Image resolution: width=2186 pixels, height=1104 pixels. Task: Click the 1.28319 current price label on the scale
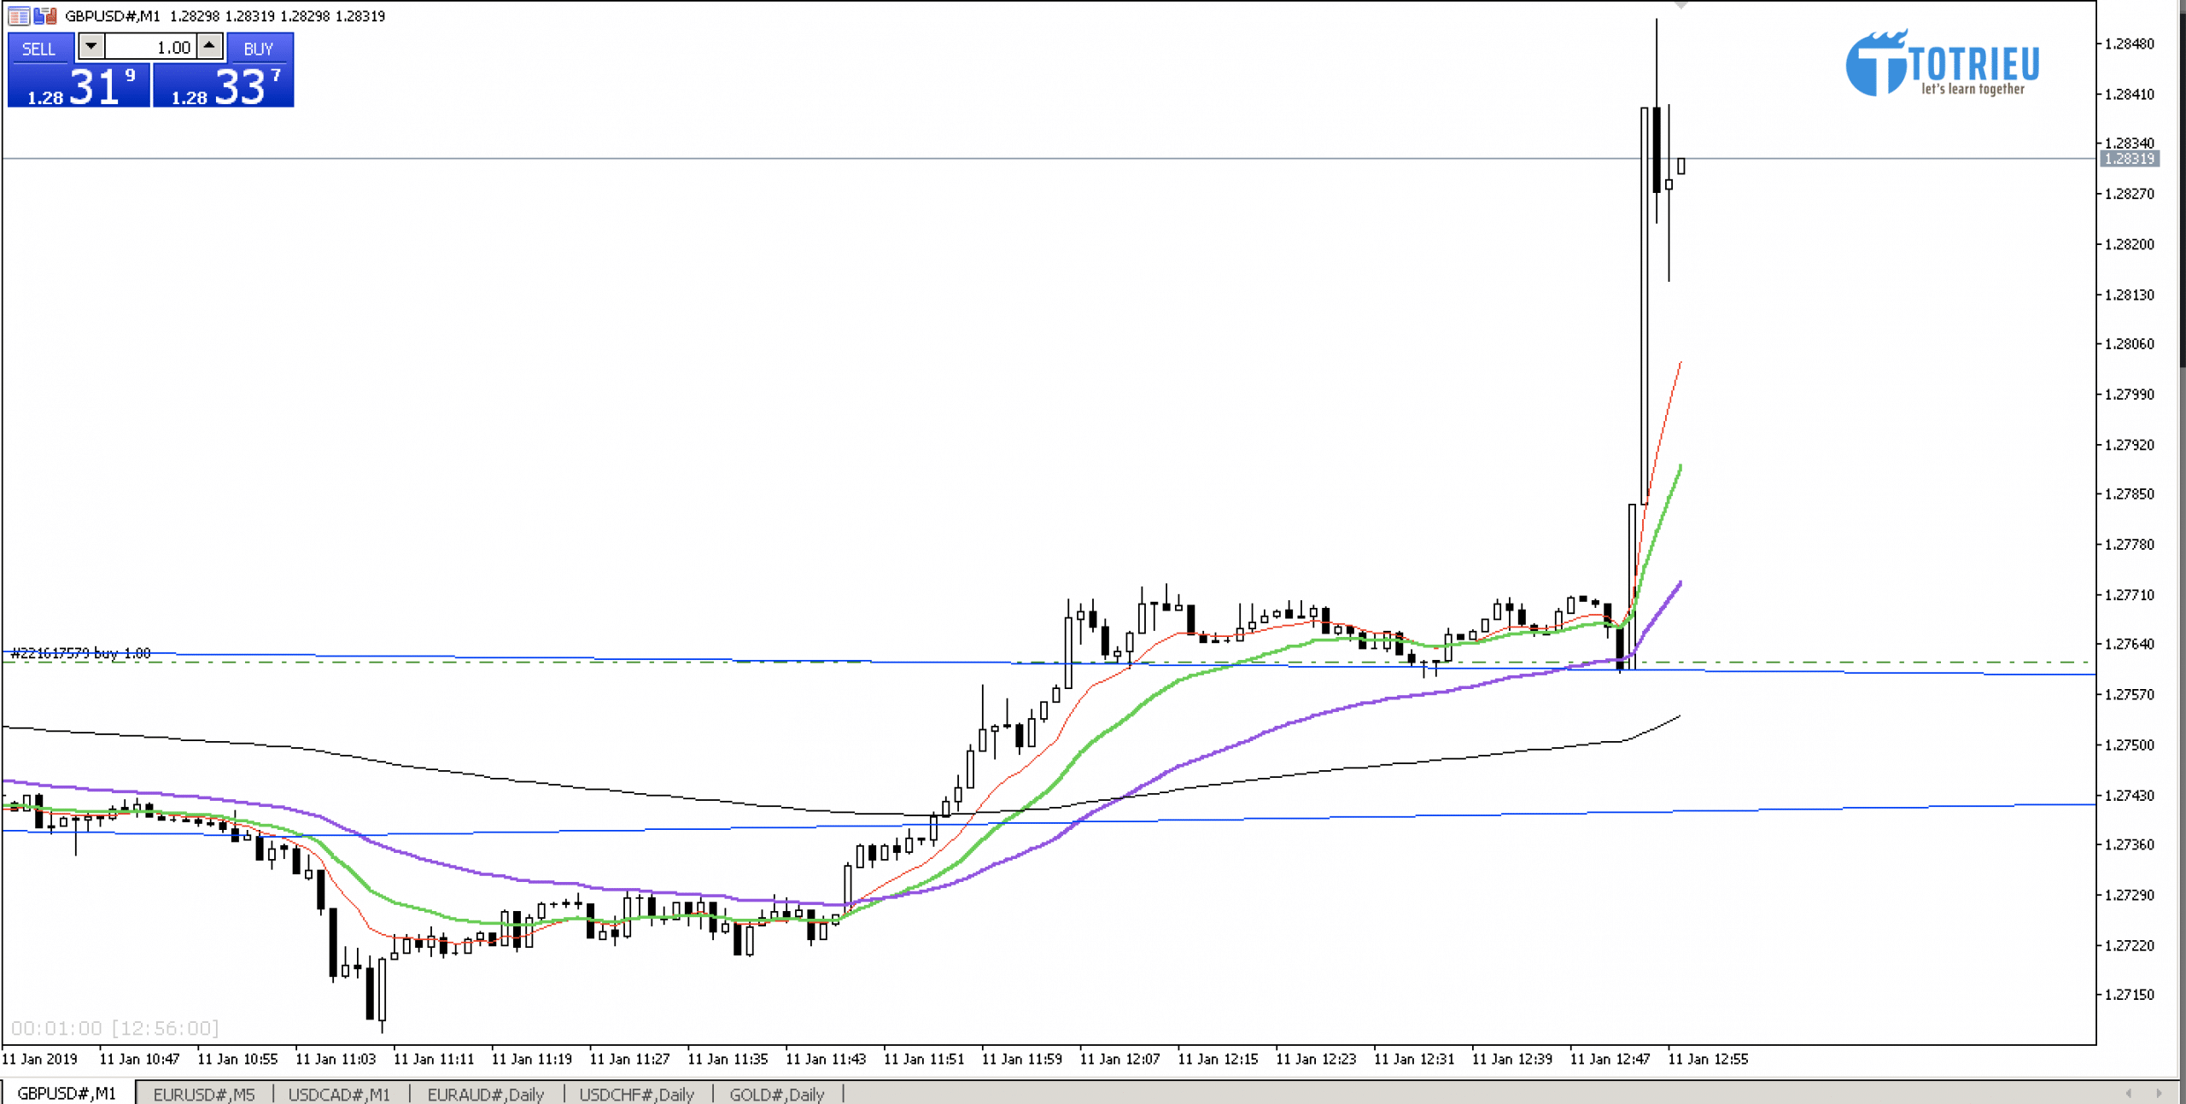coord(2130,159)
